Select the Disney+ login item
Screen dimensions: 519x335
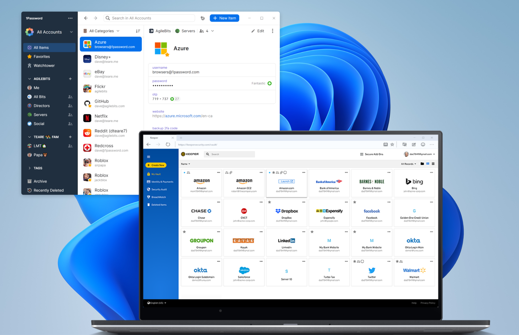(111, 59)
